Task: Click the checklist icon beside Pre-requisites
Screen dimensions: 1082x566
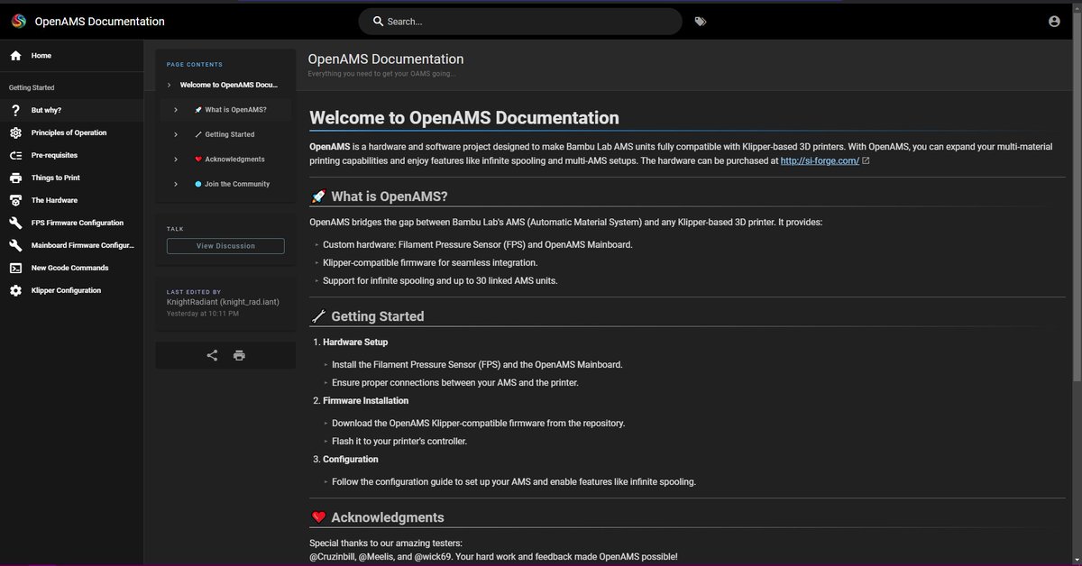Action: (15, 155)
